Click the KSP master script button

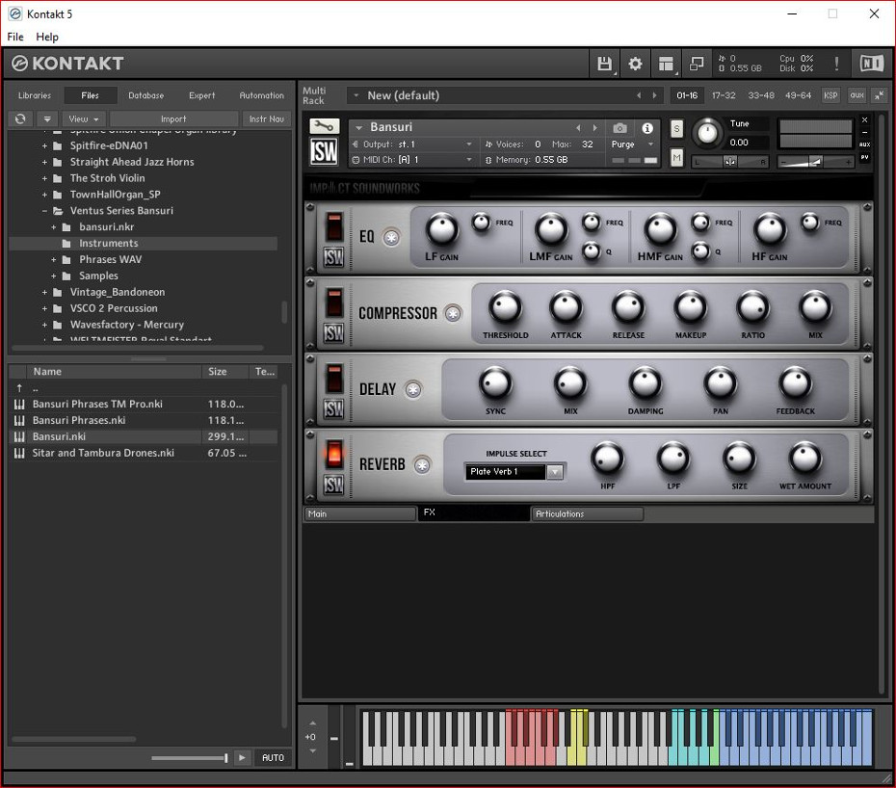click(x=830, y=95)
